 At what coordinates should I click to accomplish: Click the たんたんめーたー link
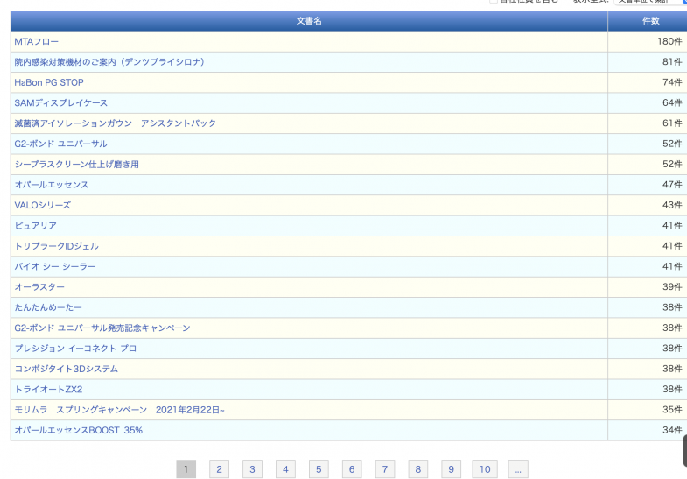pyautogui.click(x=48, y=307)
